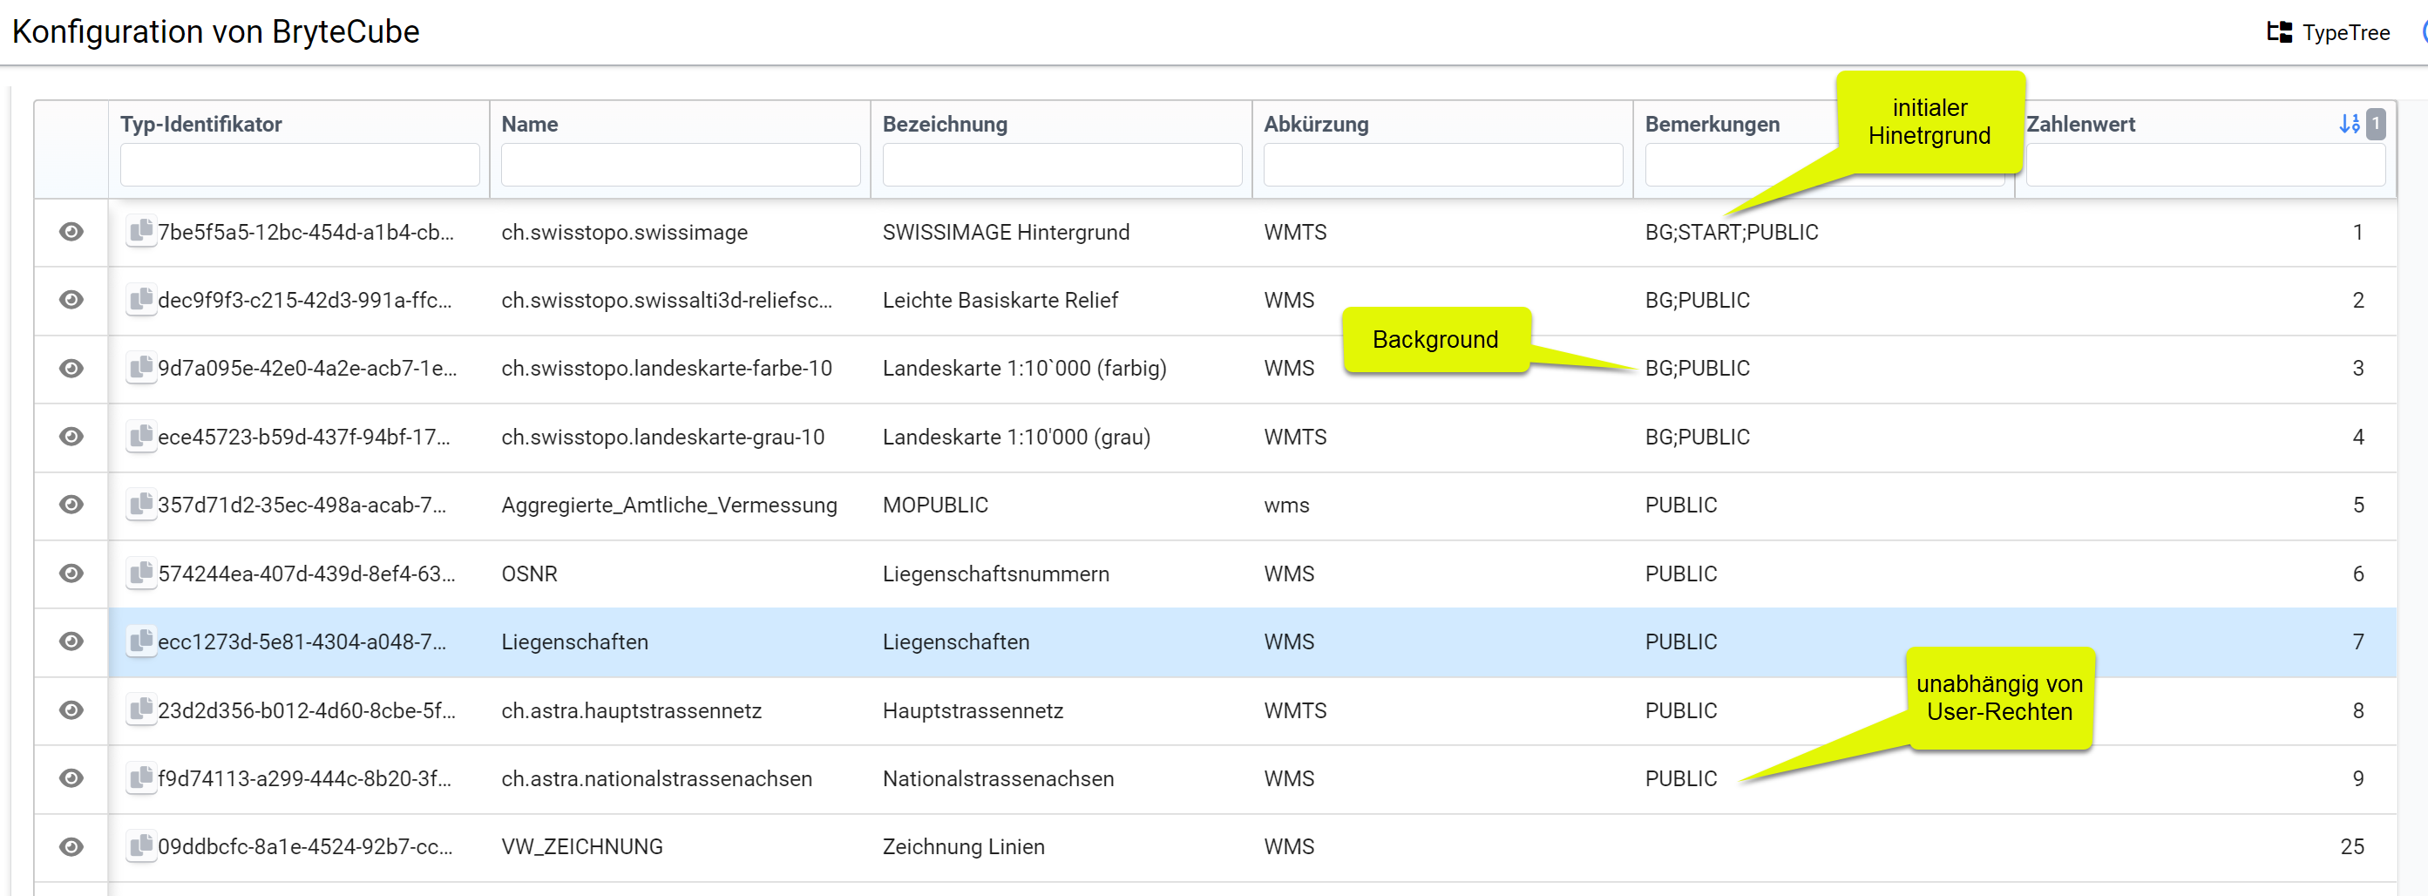Toggle eye icon for Nationalstrassenachsen row
The height and width of the screenshot is (896, 2428).
[x=71, y=778]
